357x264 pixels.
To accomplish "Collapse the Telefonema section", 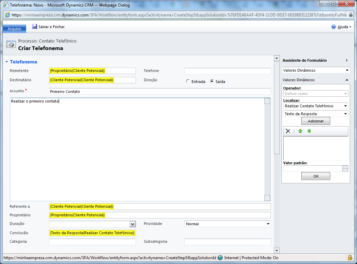I will click(7, 62).
